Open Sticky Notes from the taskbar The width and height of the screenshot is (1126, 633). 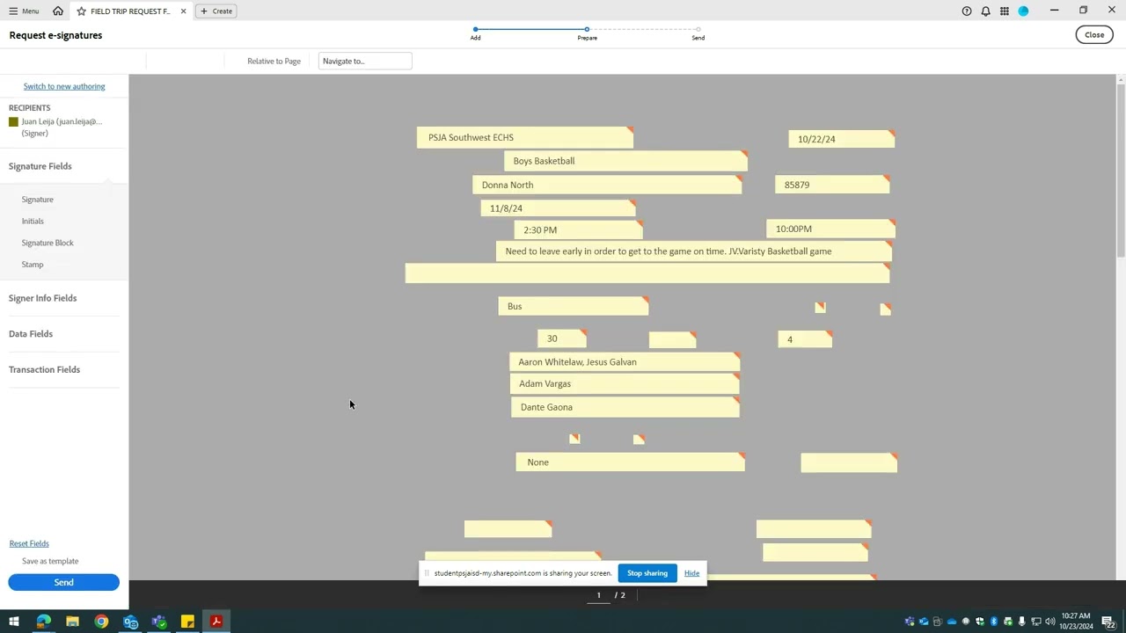[187, 622]
